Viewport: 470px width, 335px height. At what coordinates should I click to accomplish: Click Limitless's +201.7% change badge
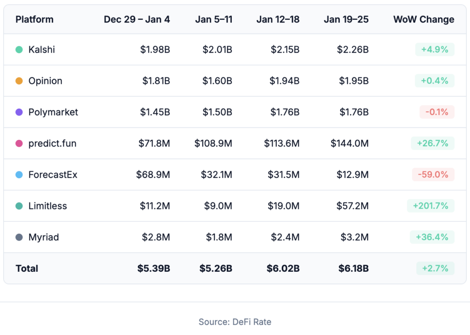pyautogui.click(x=431, y=206)
